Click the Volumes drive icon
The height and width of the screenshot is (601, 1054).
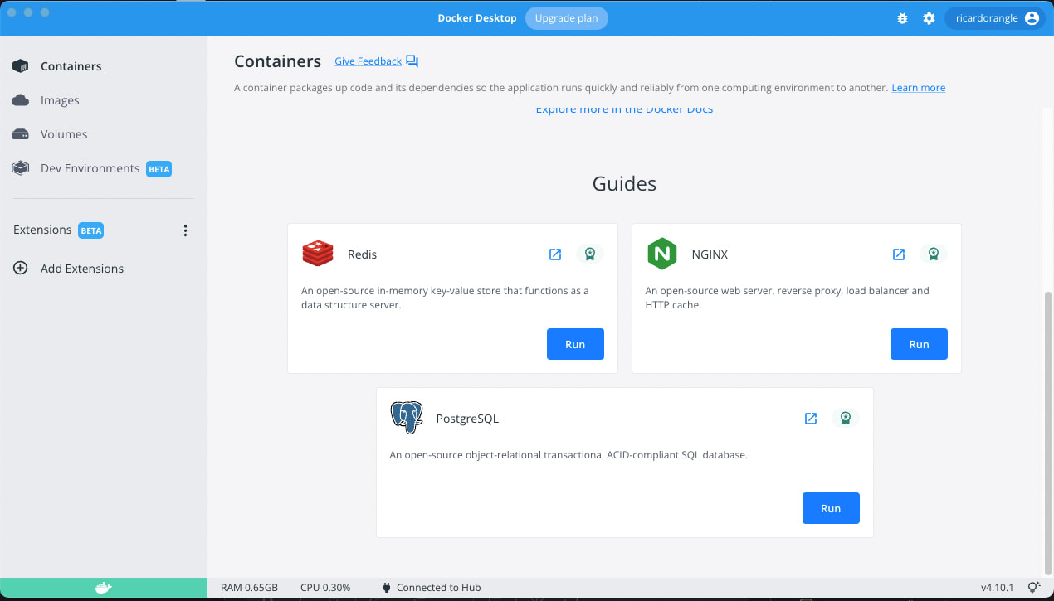pos(21,134)
